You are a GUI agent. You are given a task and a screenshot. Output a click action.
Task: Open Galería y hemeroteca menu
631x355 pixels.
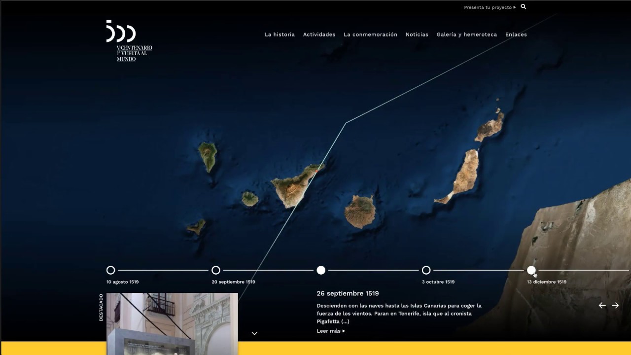[x=466, y=35]
